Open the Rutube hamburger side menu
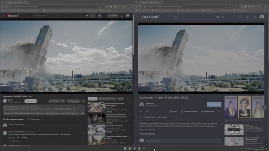The height and width of the screenshot is (151, 269). 138,17
